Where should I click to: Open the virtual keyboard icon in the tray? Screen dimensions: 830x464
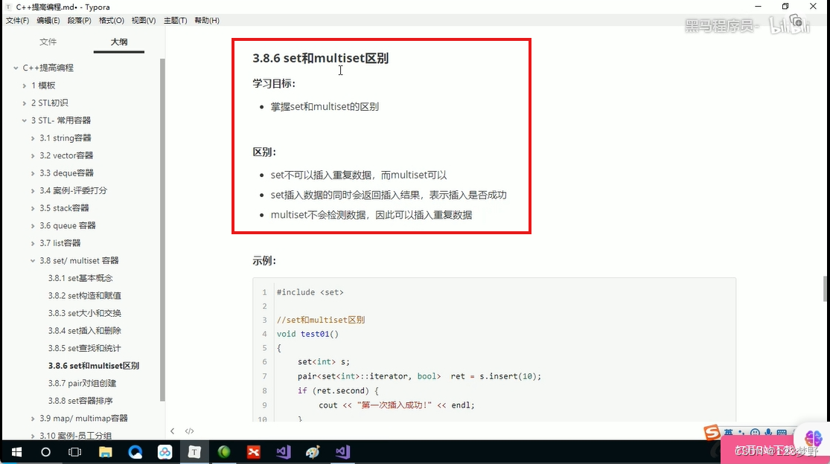tap(782, 432)
